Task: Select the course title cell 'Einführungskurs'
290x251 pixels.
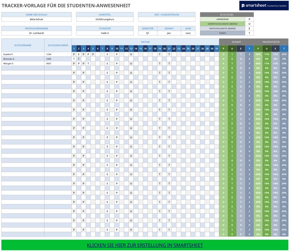Action: 105,19
